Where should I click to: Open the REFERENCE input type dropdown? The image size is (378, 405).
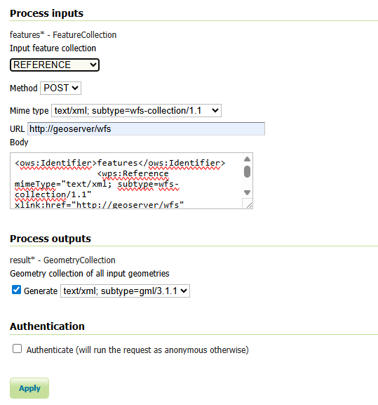55,65
